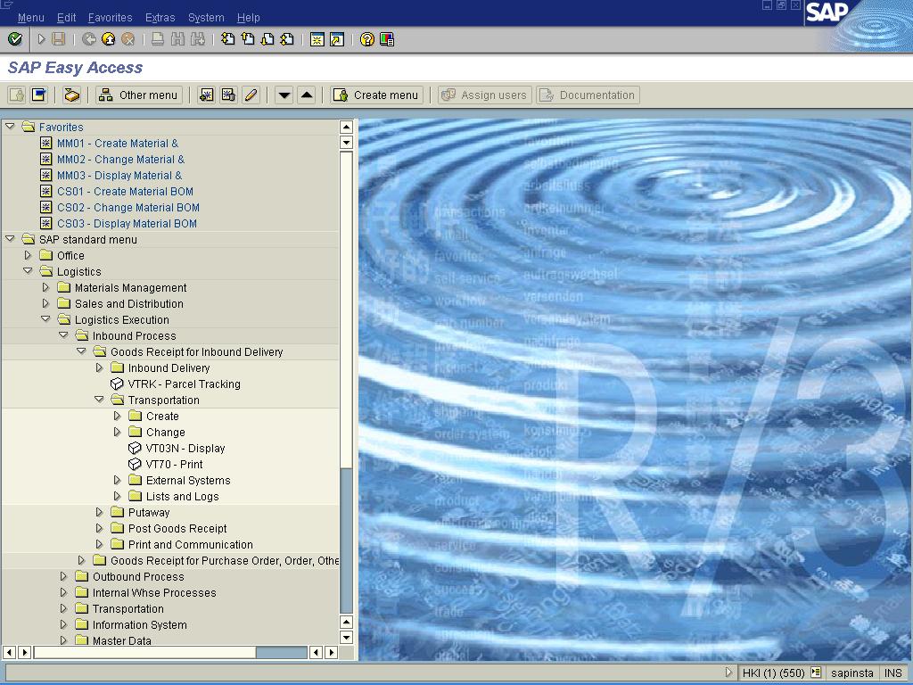Image resolution: width=913 pixels, height=685 pixels.
Task: Create a new session via toolbar icon
Action: pyautogui.click(x=317, y=39)
